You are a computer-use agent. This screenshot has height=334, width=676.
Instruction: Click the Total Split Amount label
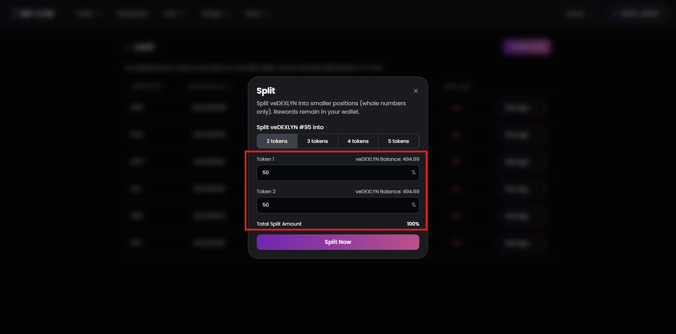(279, 224)
